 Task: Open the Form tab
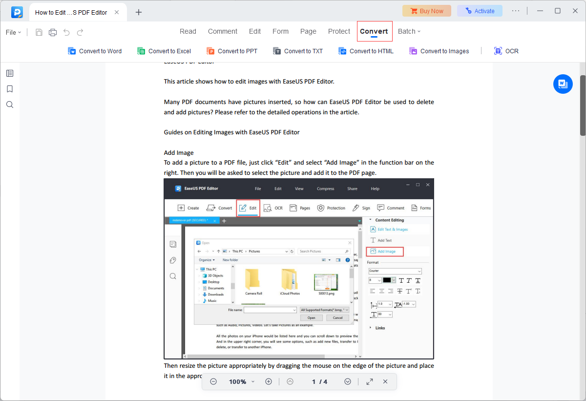(x=280, y=31)
